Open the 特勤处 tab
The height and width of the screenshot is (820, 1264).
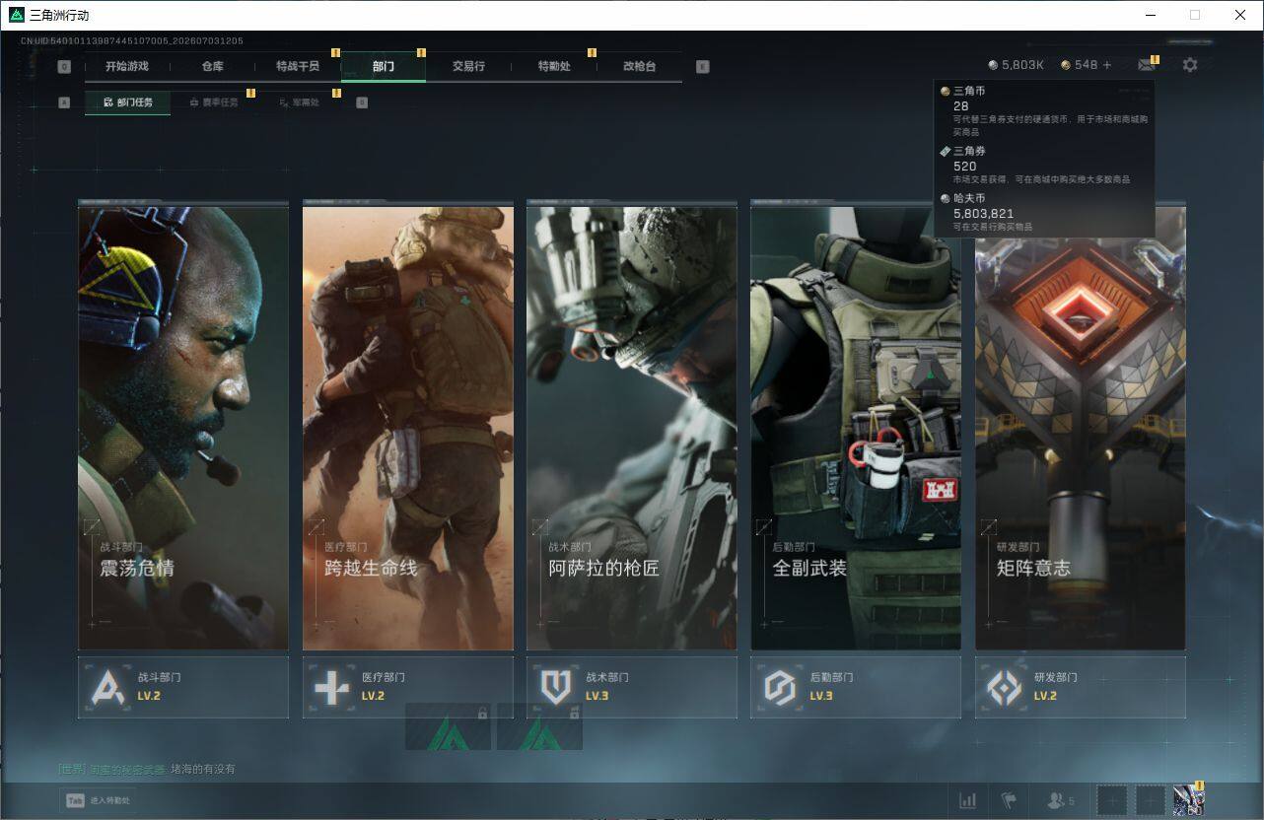click(554, 66)
